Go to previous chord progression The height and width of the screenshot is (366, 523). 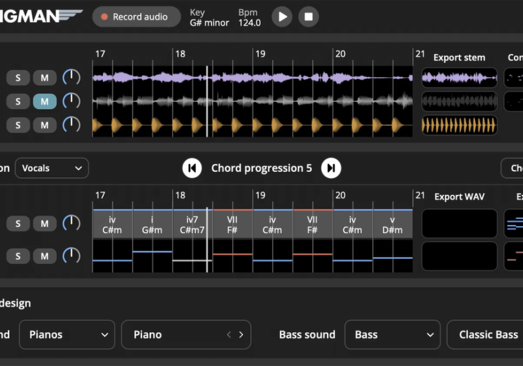click(192, 169)
